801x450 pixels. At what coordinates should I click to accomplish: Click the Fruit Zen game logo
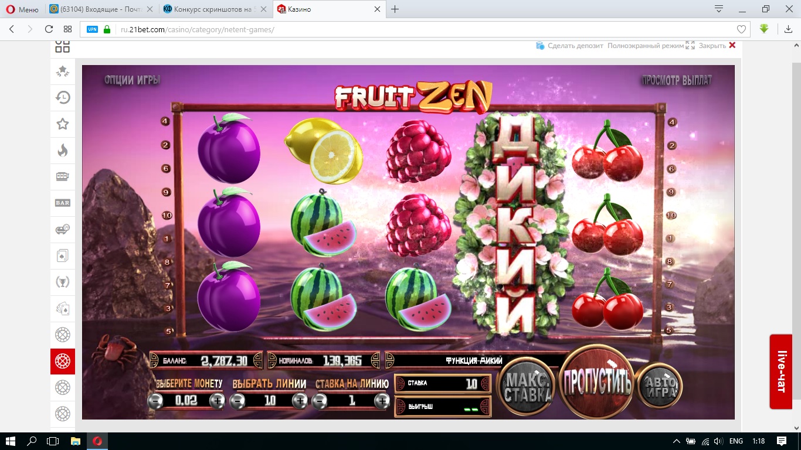(413, 97)
